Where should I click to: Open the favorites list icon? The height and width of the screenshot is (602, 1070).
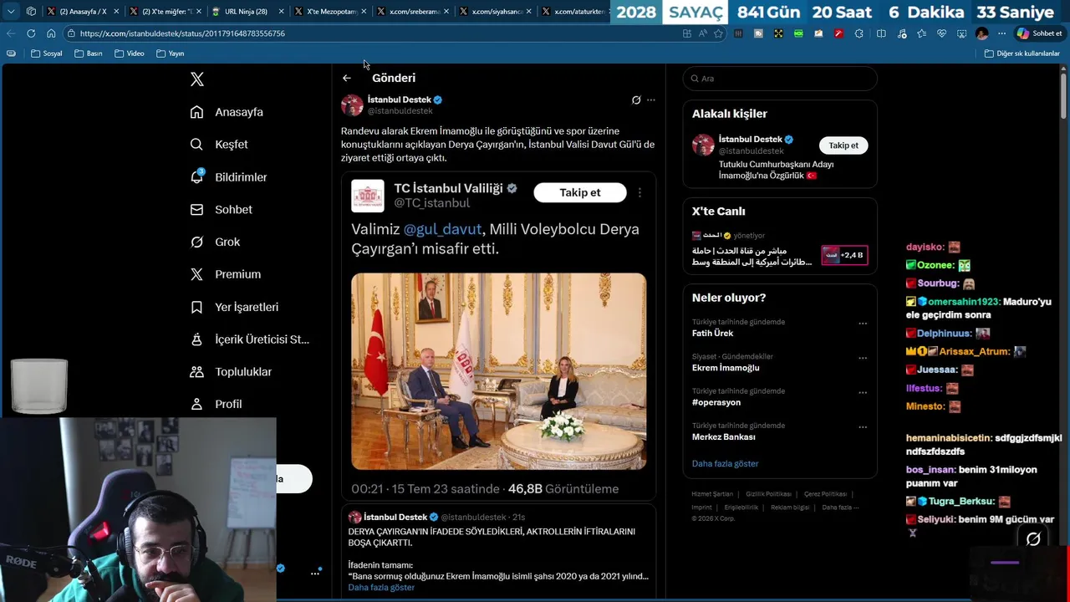(921, 33)
